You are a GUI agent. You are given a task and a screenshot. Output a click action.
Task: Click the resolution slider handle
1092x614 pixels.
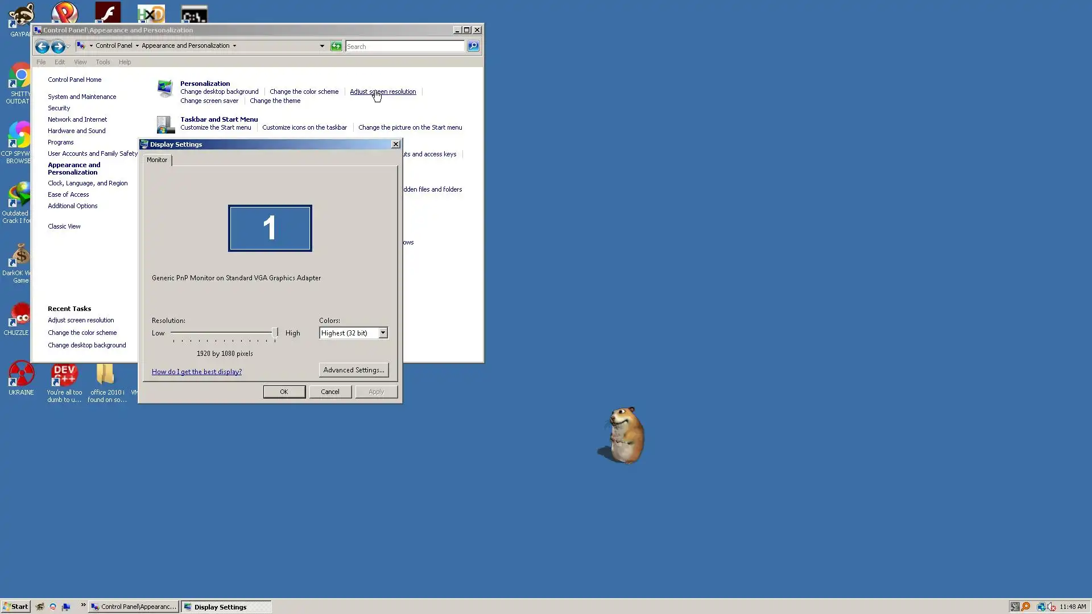(275, 333)
